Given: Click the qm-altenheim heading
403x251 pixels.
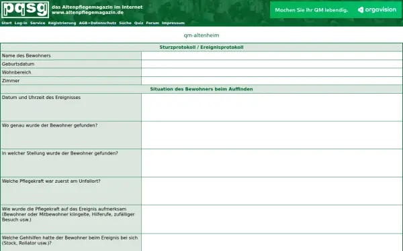Looking at the screenshot, I should [x=201, y=35].
